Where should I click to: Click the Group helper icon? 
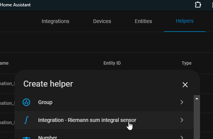click(x=26, y=102)
